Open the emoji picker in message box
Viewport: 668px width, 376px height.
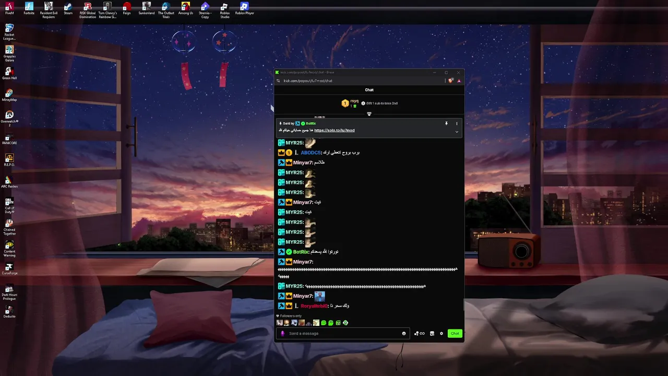(x=404, y=333)
